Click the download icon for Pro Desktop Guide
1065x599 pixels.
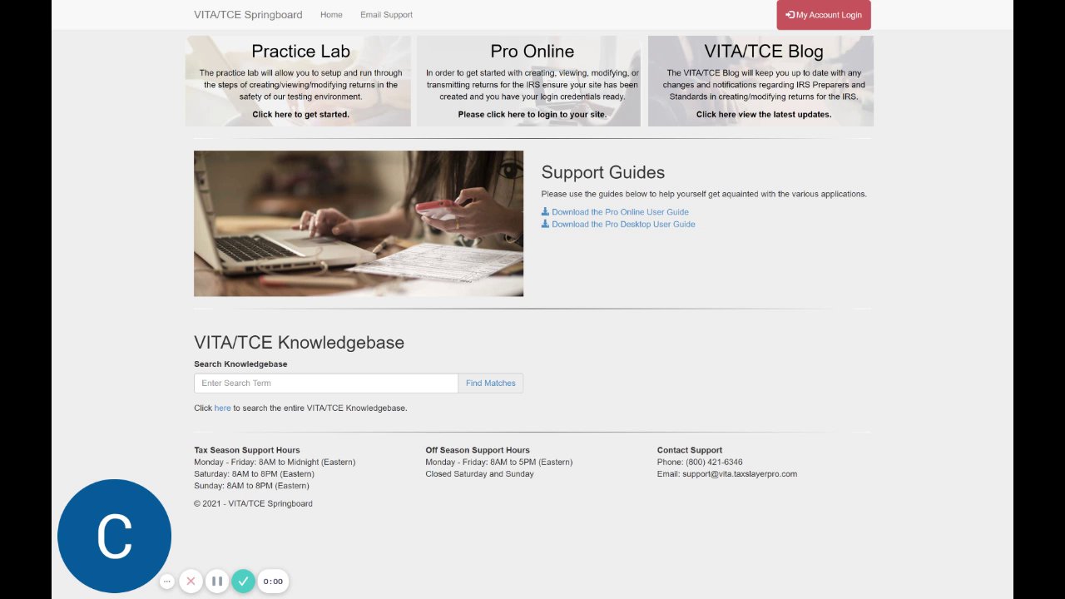(x=546, y=224)
